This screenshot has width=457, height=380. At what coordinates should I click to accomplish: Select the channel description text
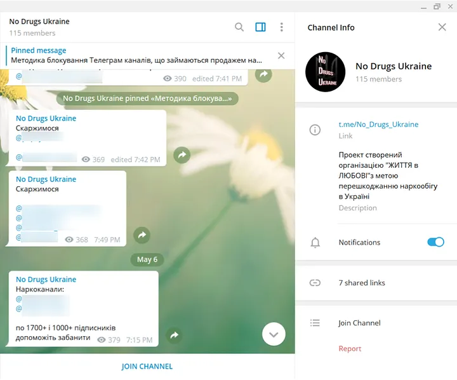[388, 175]
